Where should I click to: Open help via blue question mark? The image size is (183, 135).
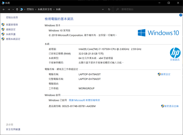181,15
